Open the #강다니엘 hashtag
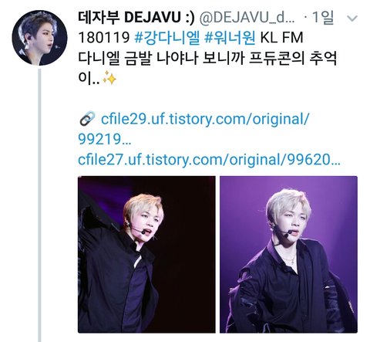Viewport: 370px width, 342px height. pyautogui.click(x=167, y=38)
